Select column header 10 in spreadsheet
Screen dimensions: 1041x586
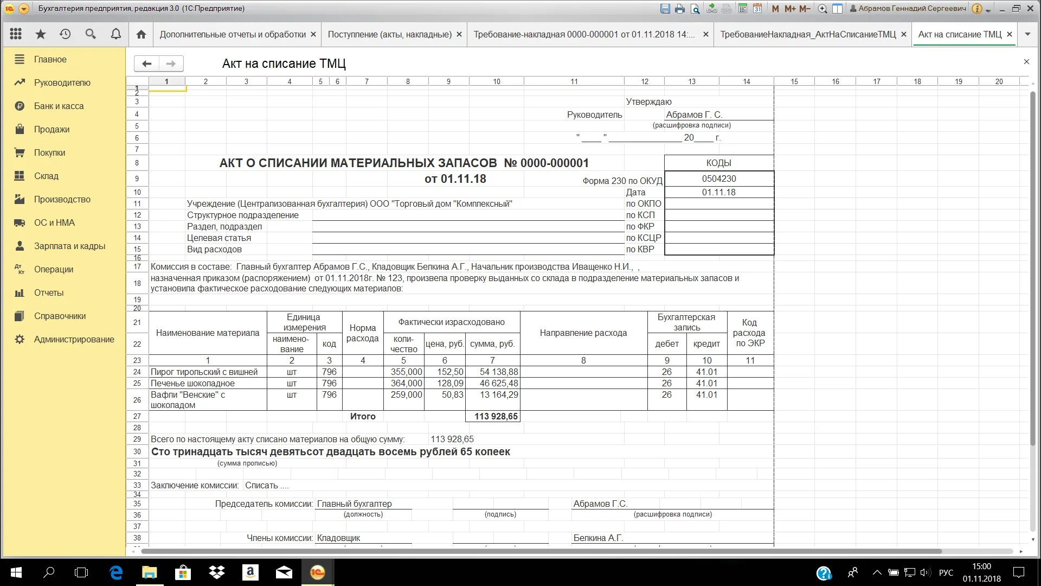(x=497, y=81)
